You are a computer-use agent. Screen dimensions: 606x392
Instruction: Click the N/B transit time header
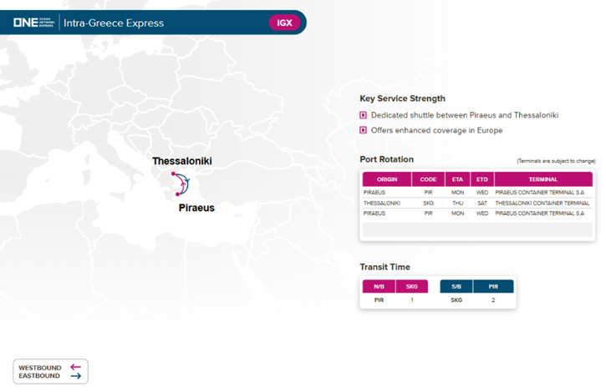378,286
